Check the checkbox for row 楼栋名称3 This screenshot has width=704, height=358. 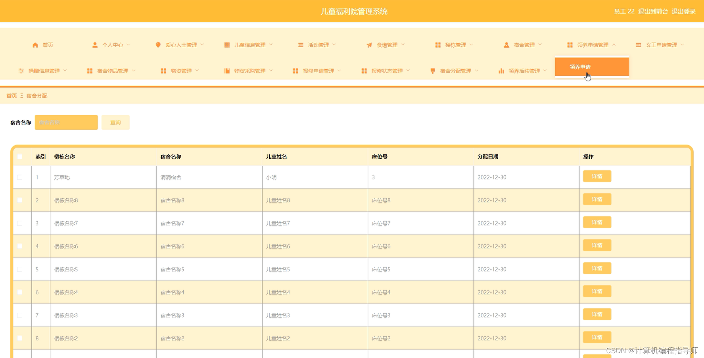pos(19,315)
